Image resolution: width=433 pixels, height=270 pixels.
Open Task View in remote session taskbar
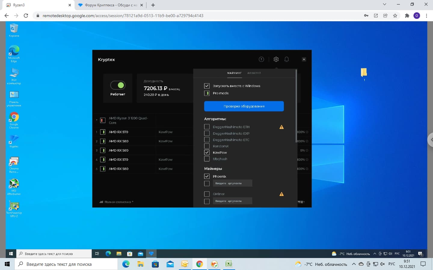tap(97, 253)
